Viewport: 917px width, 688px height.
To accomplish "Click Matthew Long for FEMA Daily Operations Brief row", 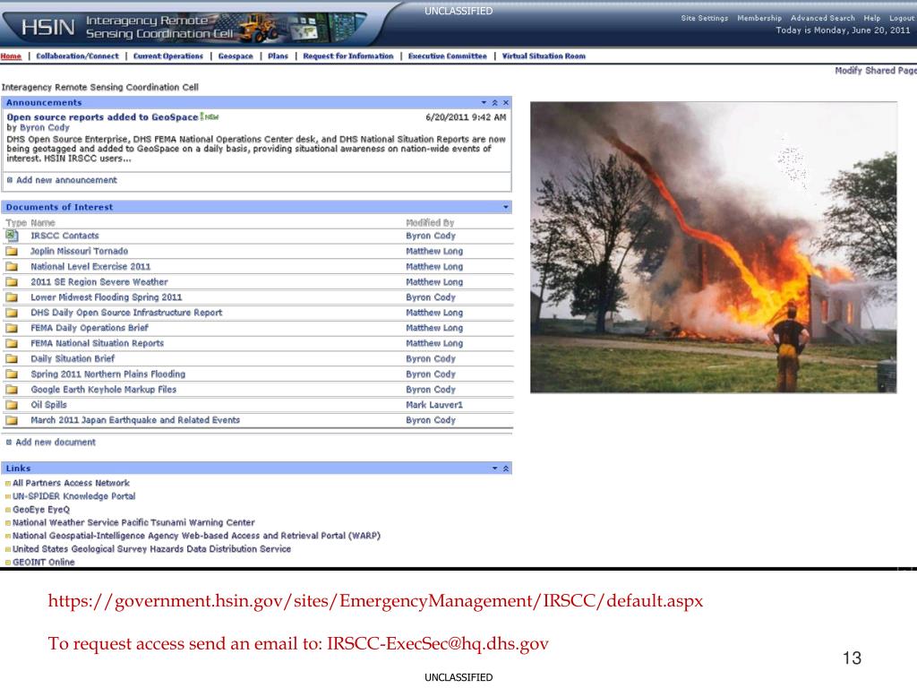I will [x=434, y=328].
